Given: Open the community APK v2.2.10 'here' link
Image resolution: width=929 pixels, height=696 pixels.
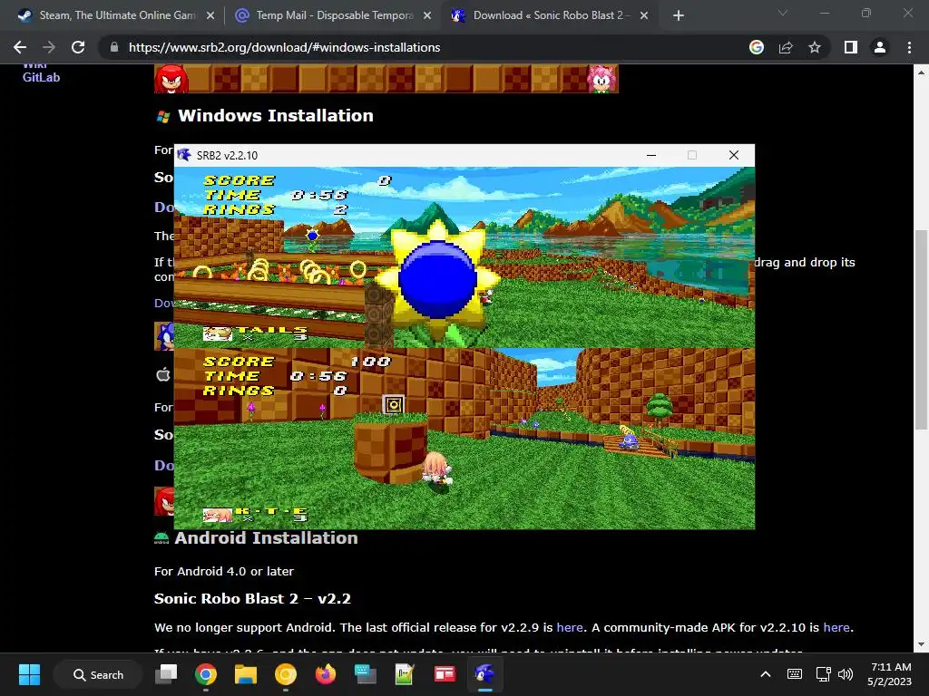Looking at the screenshot, I should coord(836,627).
